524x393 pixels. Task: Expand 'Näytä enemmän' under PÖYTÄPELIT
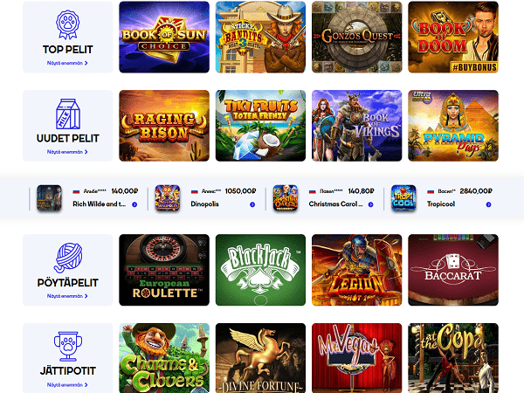tap(67, 296)
